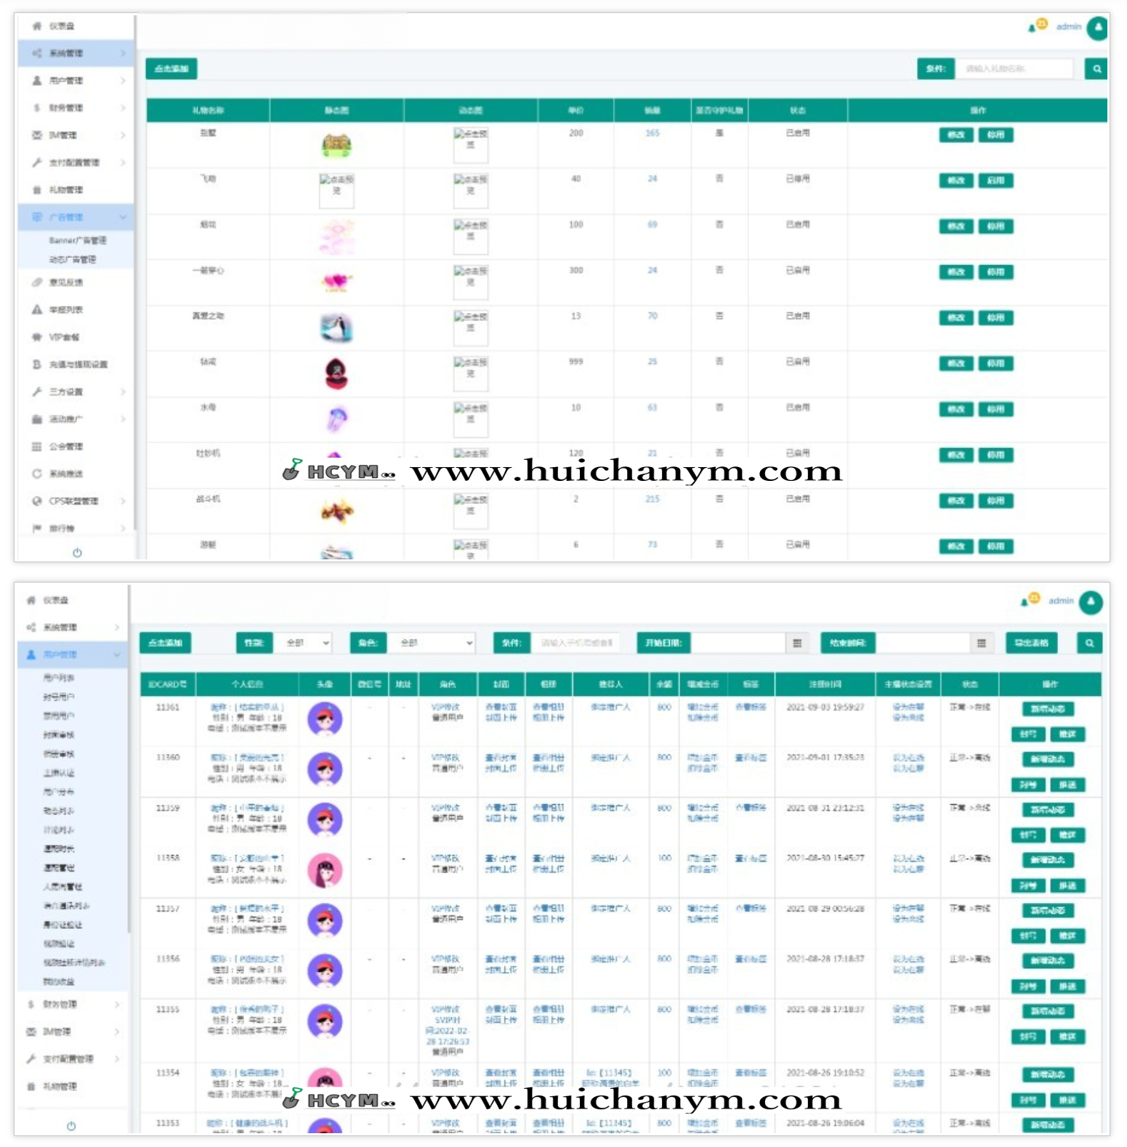Viewport: 1127px width, 1147px height.
Task: Open the 角色 dropdown showing 全部
Action: 433,643
